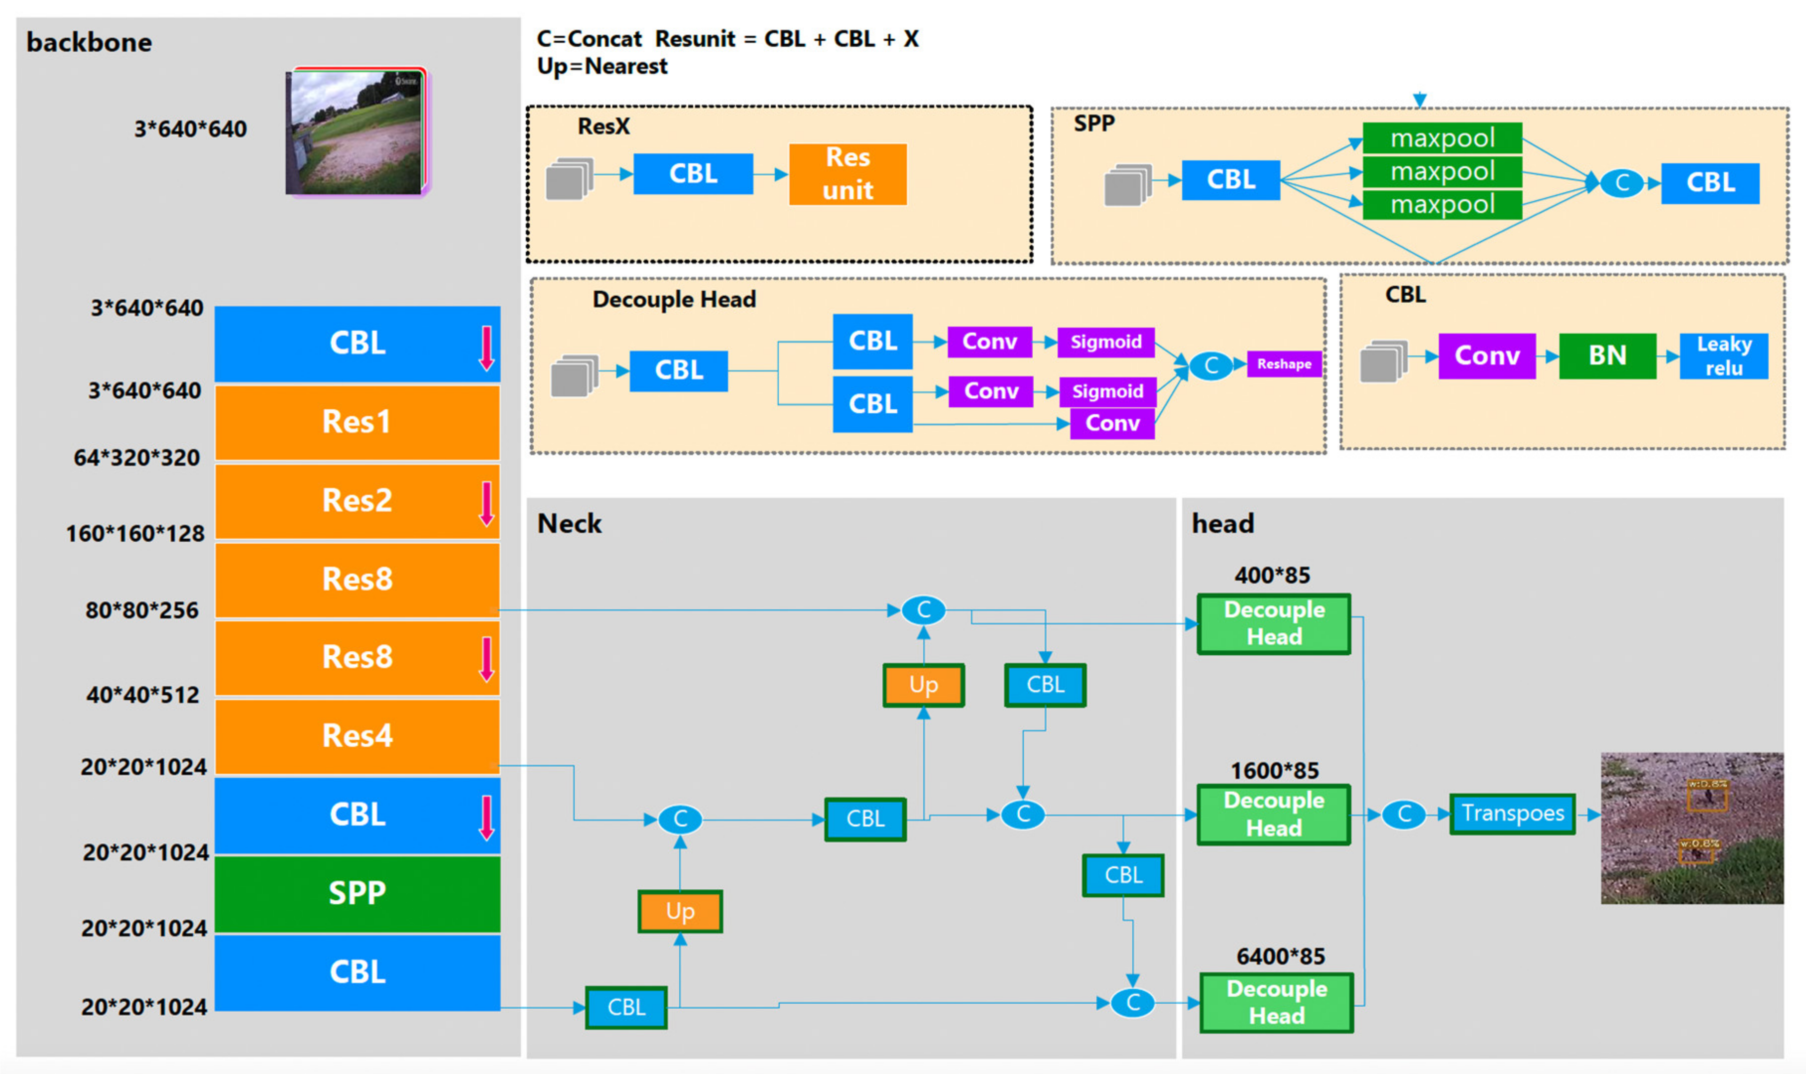Viewport: 1806px width, 1074px height.
Task: Click the orange Res unit block
Action: point(847,174)
